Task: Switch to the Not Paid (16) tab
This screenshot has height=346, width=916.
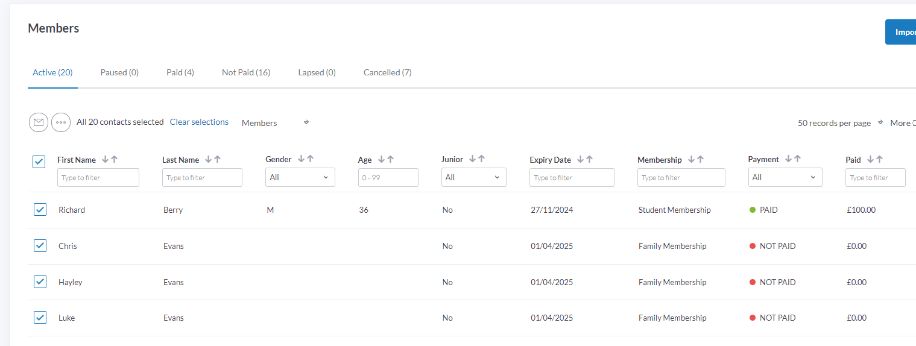Action: [246, 72]
